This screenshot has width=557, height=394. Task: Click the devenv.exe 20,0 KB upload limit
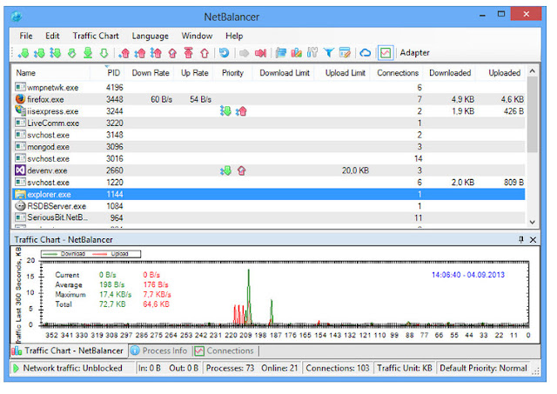pyautogui.click(x=355, y=170)
